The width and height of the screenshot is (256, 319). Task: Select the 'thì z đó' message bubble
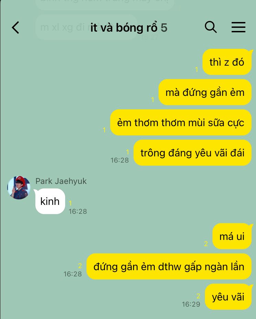coord(227,62)
